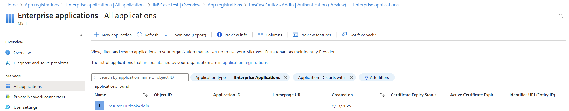This screenshot has height=111, width=569.
Task: Click the ImsCaseOutlookAddin blue letter tile
Action: pos(99,106)
